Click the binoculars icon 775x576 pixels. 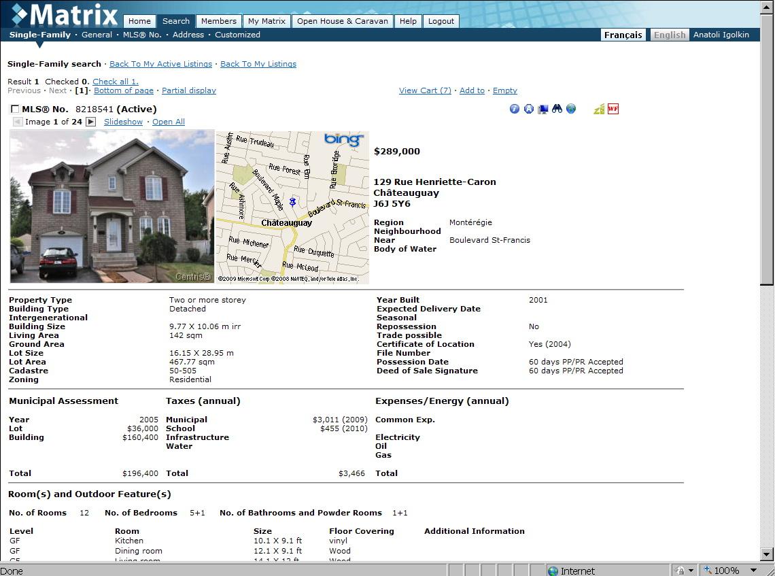(x=557, y=109)
